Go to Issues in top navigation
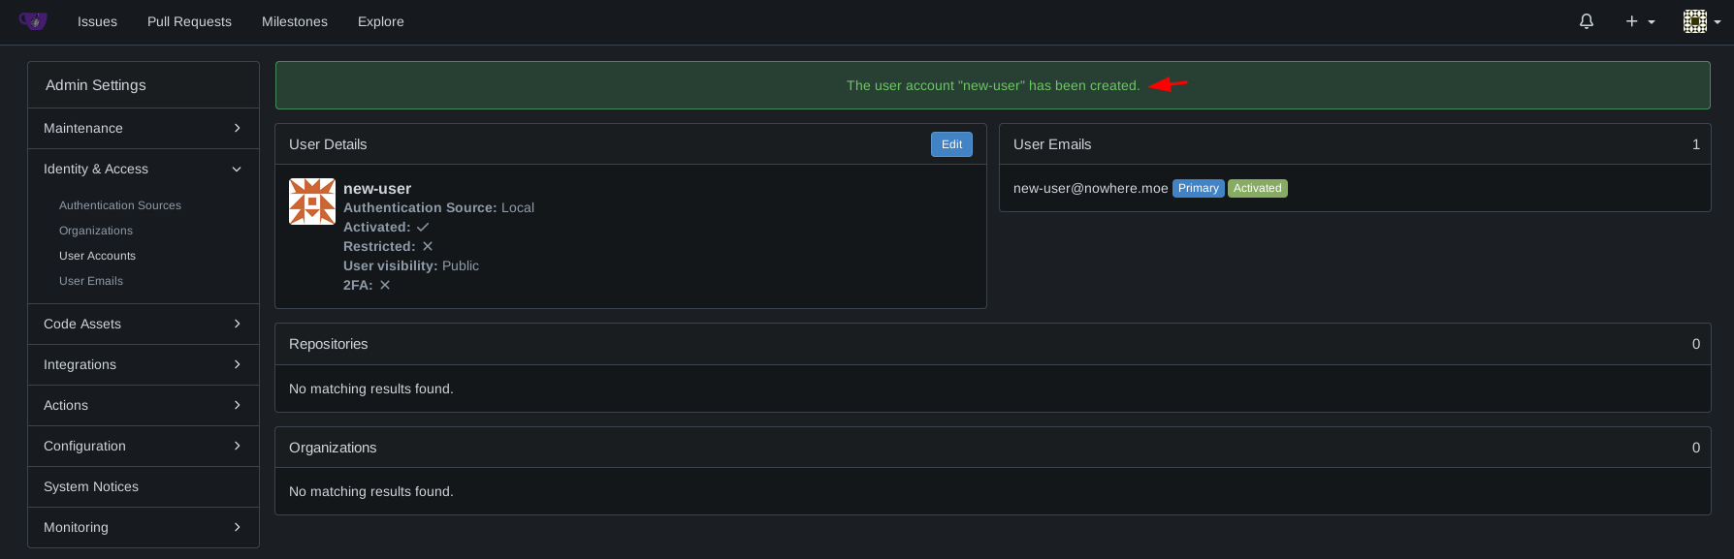The image size is (1734, 559). pyautogui.click(x=97, y=21)
